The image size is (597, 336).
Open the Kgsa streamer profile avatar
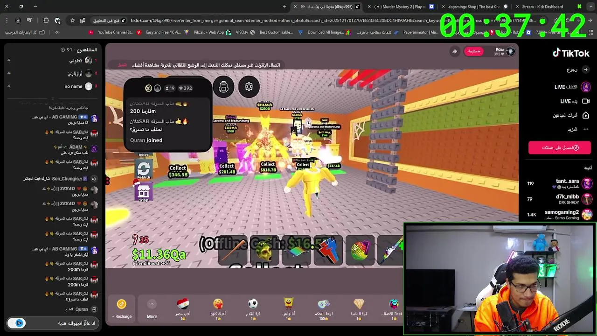coord(510,51)
